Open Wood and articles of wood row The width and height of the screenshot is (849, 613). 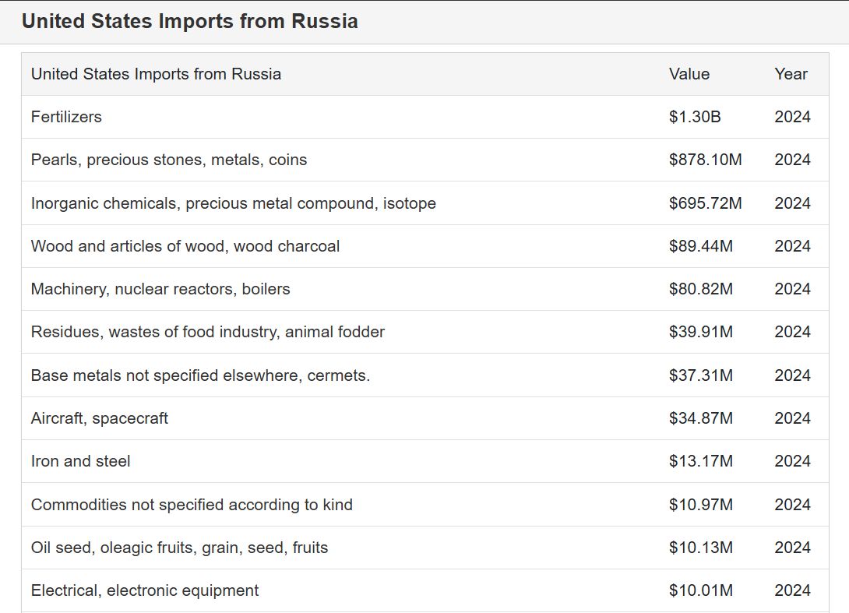coord(185,246)
